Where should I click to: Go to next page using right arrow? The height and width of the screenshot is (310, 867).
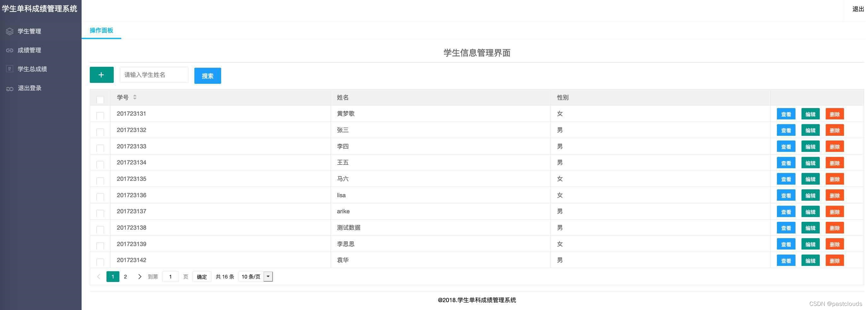[140, 276]
